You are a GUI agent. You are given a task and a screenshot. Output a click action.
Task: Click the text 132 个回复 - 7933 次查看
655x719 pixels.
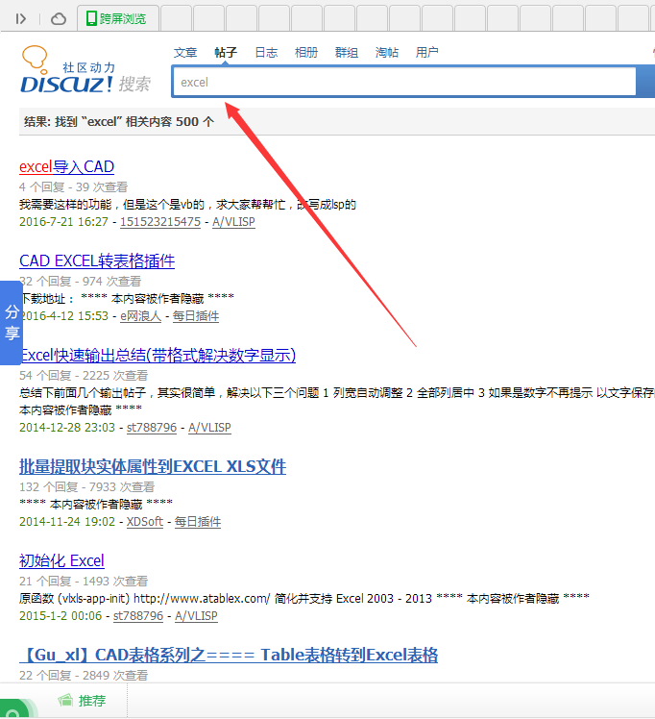click(87, 487)
